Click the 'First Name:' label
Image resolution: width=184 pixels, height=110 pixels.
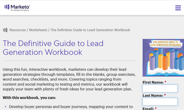(153, 82)
